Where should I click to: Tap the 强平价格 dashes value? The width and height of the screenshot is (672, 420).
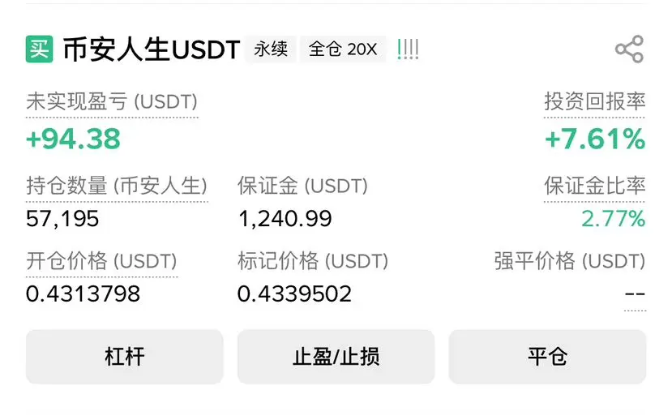click(636, 294)
